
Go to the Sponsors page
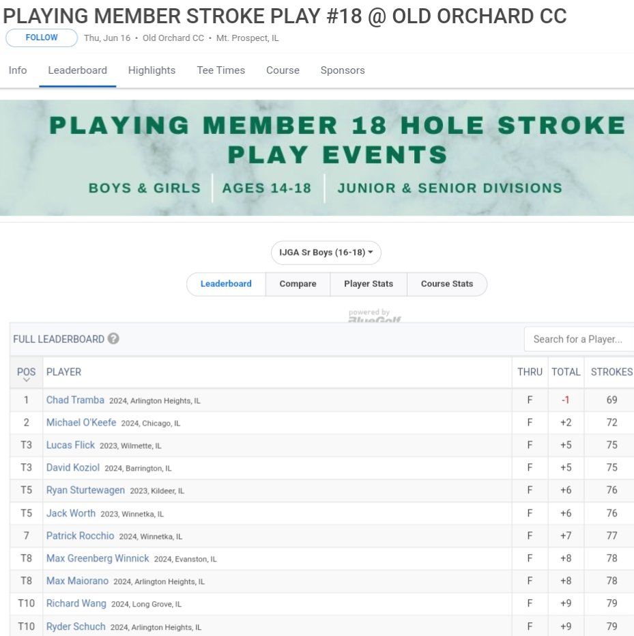coord(343,70)
